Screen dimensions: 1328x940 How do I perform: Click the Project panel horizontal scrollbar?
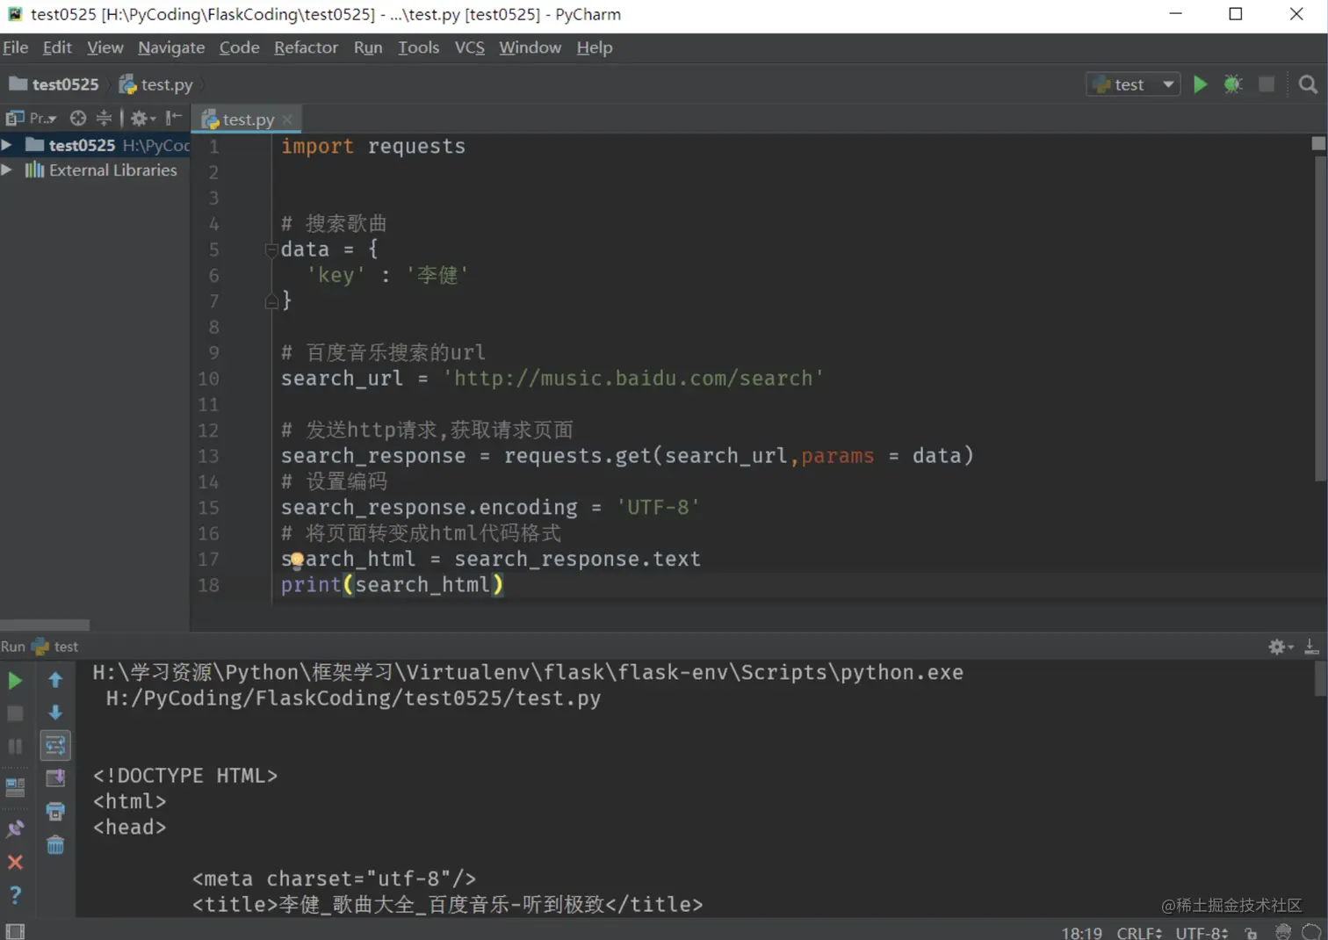pos(45,625)
